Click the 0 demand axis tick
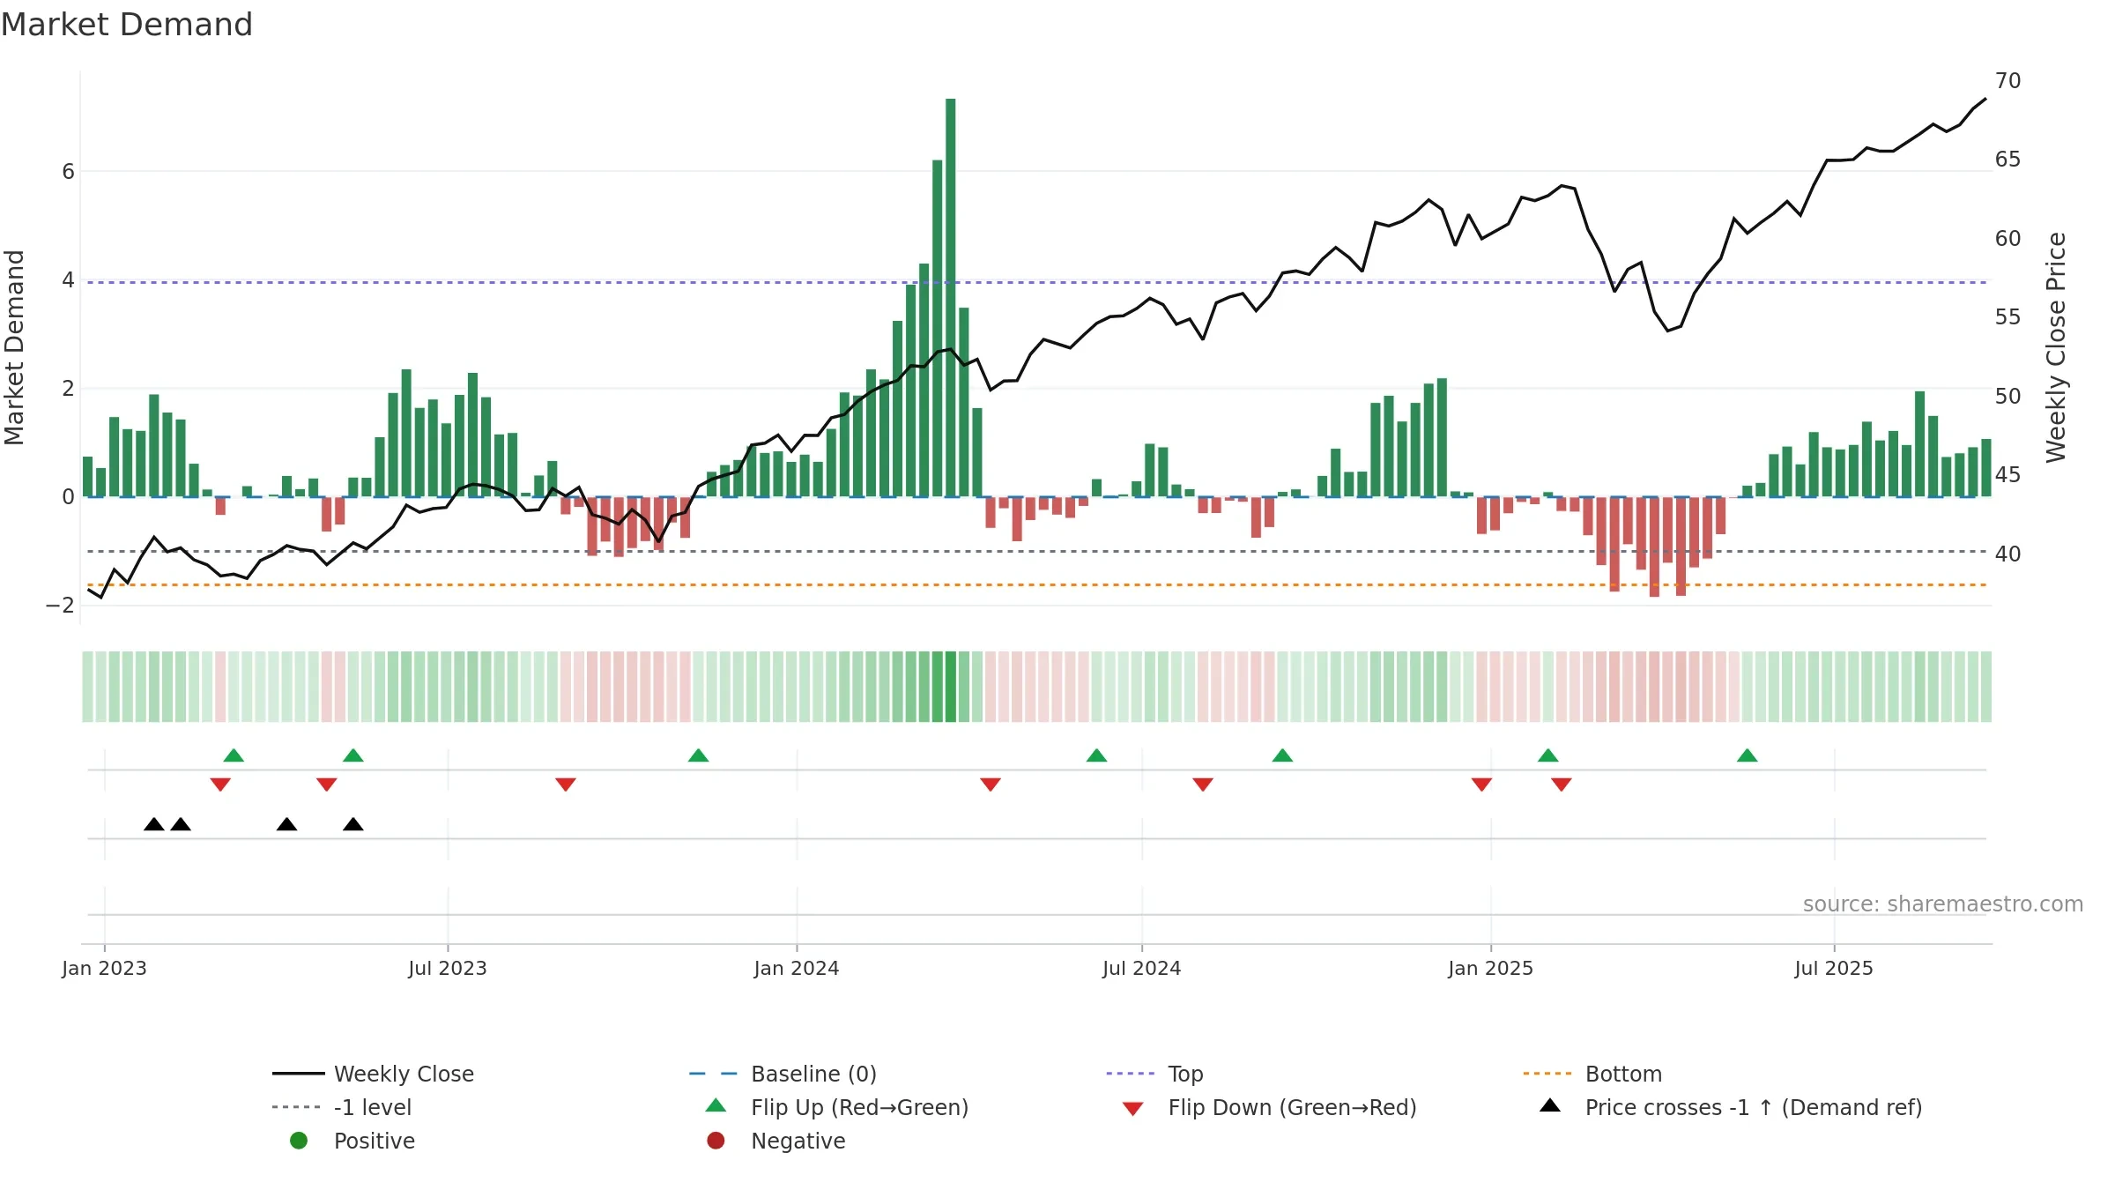 [x=68, y=497]
